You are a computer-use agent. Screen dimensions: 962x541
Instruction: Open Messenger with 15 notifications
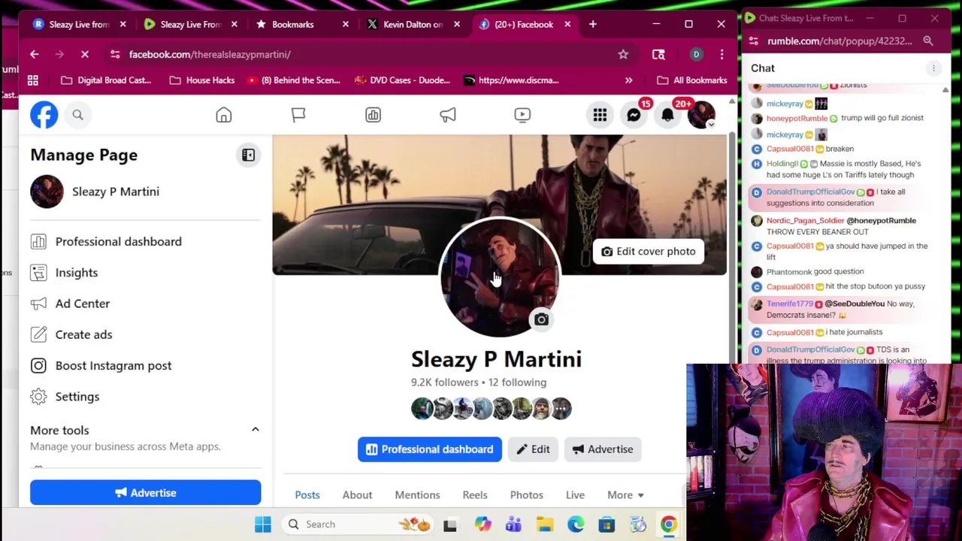(634, 115)
